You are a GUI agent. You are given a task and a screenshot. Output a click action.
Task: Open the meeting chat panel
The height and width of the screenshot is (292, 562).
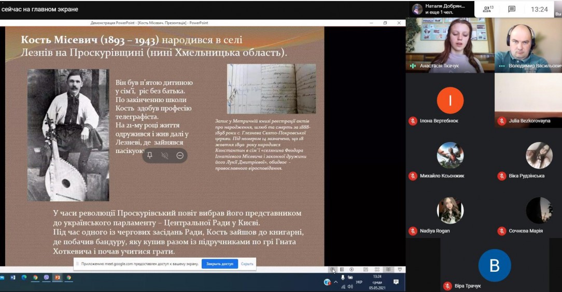[x=512, y=9]
